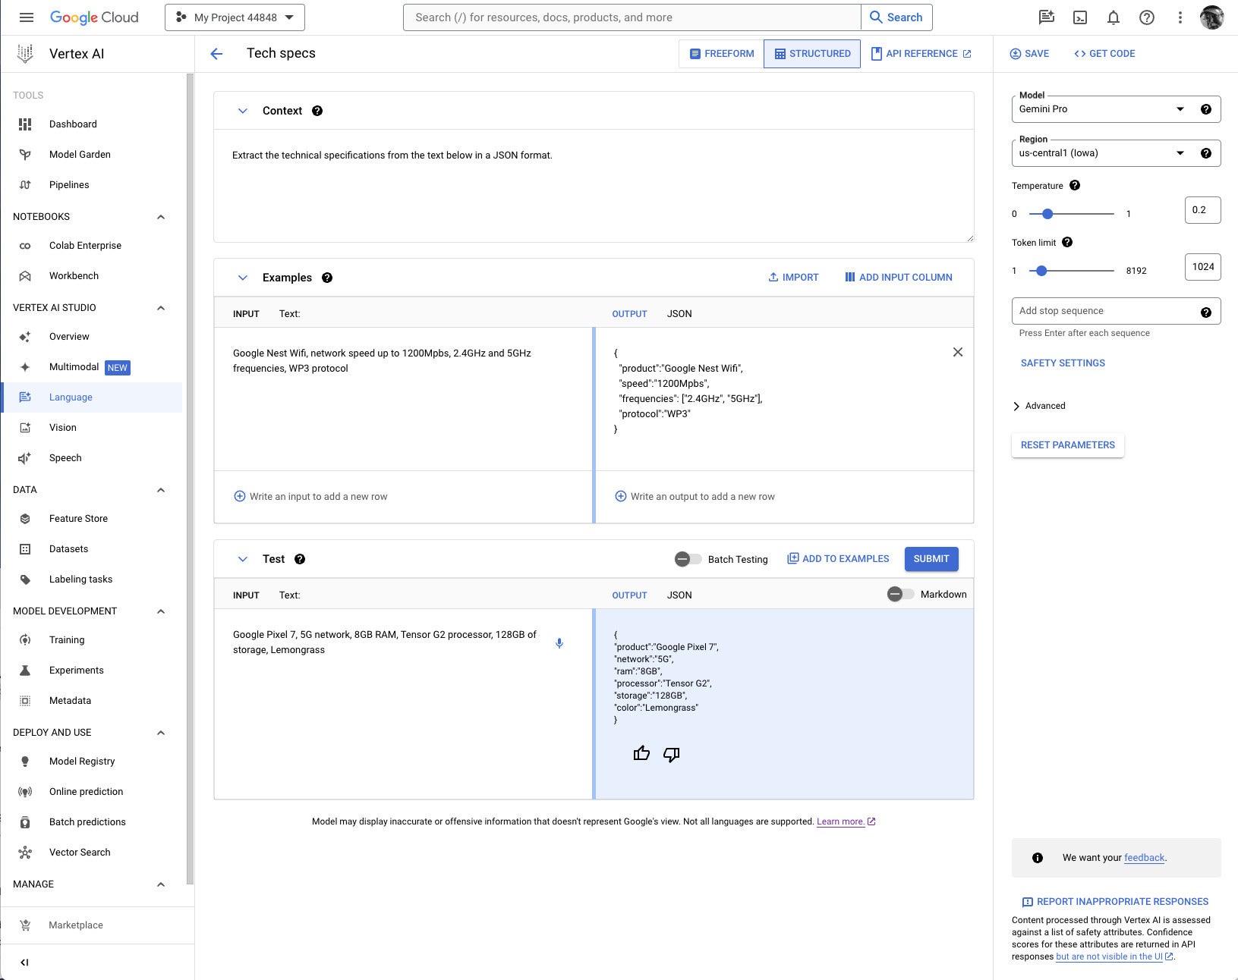Collapse the Context section
This screenshot has height=980, width=1238.
243,111
